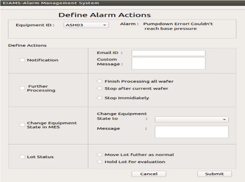Pick Move Lot futher as normal
The height and width of the screenshot is (182, 245).
[100, 155]
